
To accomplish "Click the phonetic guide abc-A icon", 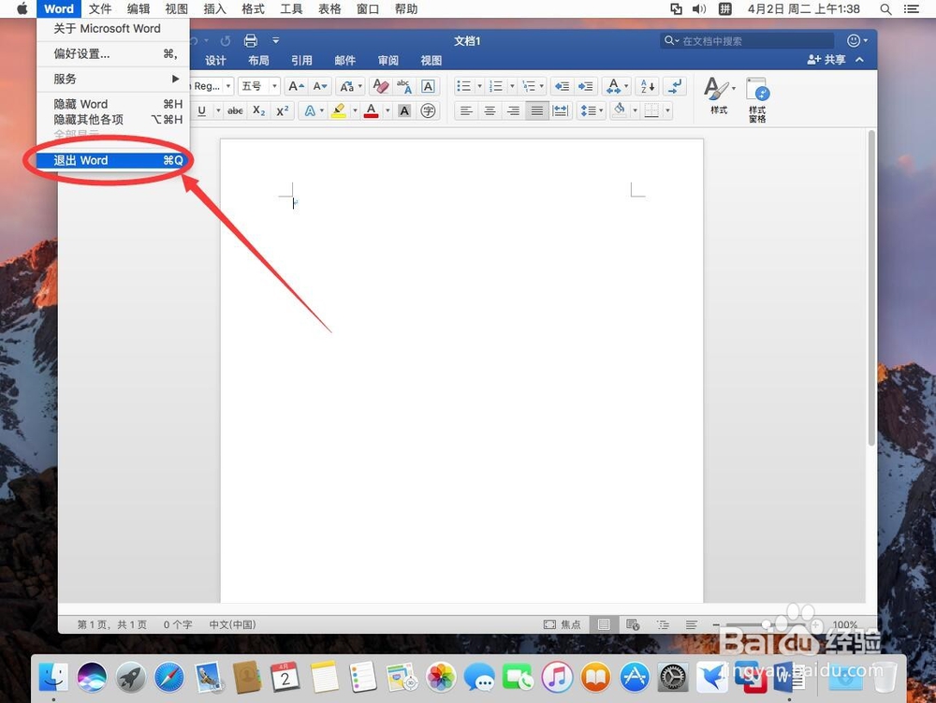I will click(x=404, y=86).
